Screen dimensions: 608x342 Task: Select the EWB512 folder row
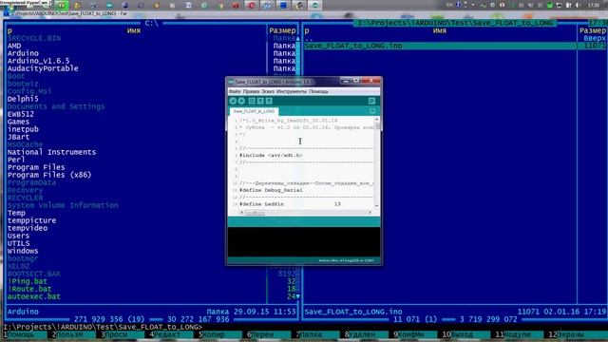tap(21, 114)
